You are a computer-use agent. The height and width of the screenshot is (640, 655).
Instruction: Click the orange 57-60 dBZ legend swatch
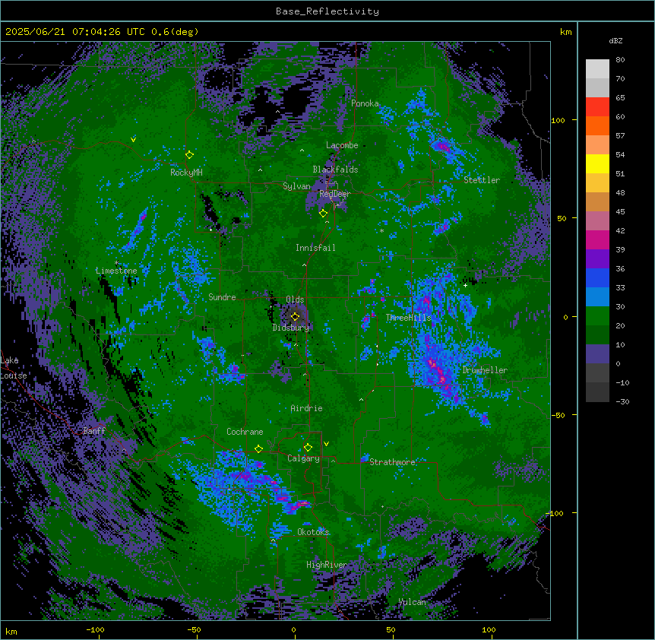(x=597, y=126)
